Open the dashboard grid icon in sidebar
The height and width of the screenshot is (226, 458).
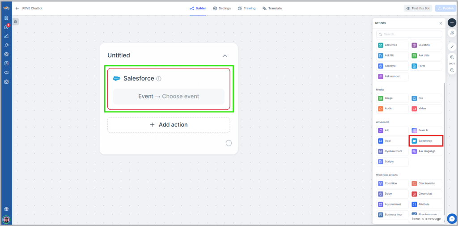[6, 18]
